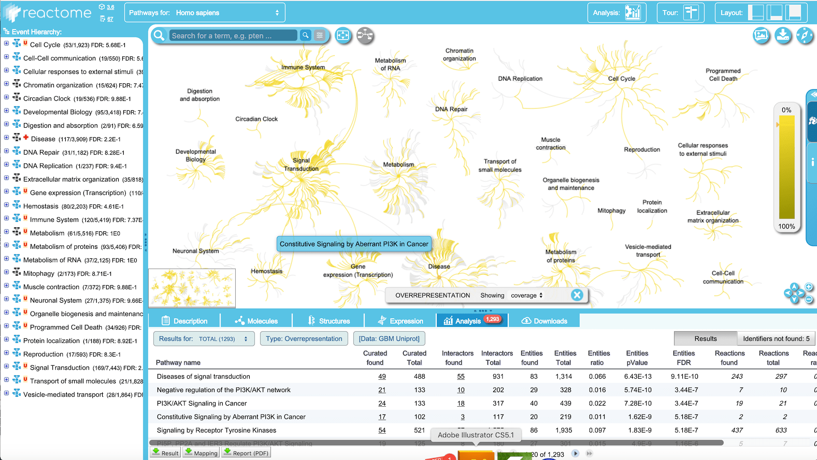817x460 pixels.
Task: Switch to the Molecules tab
Action: click(x=256, y=321)
